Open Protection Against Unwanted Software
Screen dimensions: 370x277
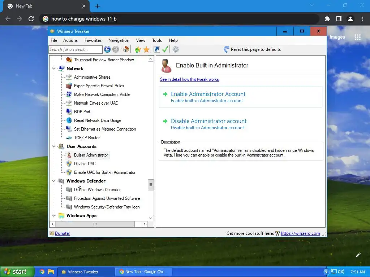click(x=107, y=198)
